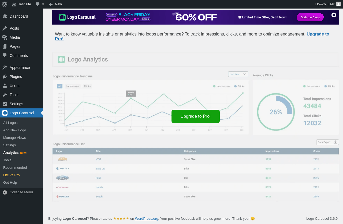Click the green Upgrade to Pro! button
The image size is (343, 224).
point(196,116)
